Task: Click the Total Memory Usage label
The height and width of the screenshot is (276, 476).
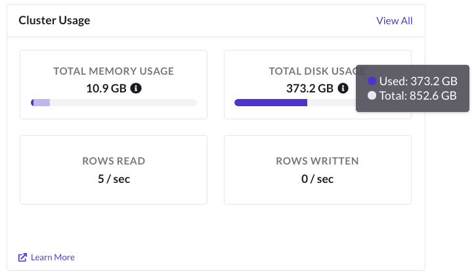Action: coord(114,71)
